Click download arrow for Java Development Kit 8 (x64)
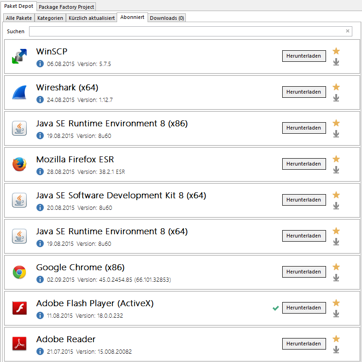The image size is (362, 362). pyautogui.click(x=336, y=206)
